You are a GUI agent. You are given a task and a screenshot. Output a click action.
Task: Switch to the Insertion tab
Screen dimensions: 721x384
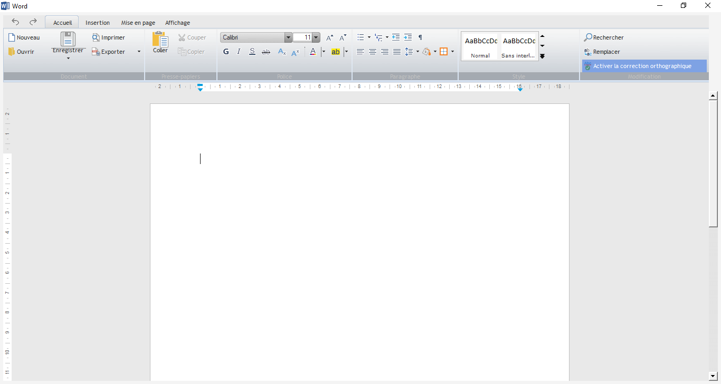(98, 23)
